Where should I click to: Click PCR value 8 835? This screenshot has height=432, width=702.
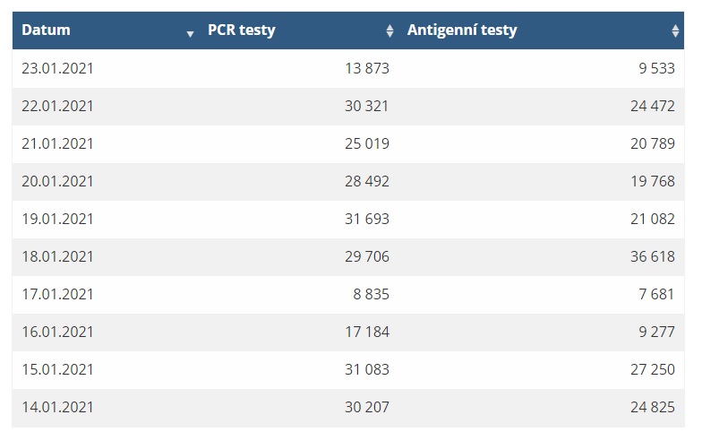point(371,294)
